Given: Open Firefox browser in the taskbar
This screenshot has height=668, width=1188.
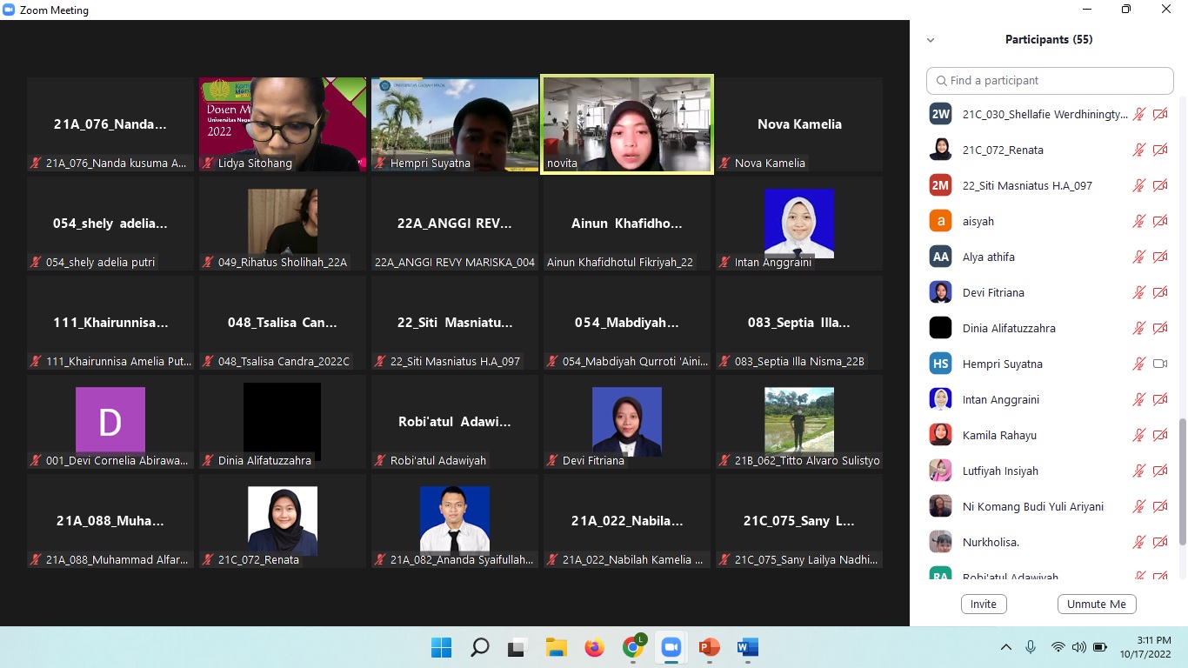Looking at the screenshot, I should (x=594, y=647).
